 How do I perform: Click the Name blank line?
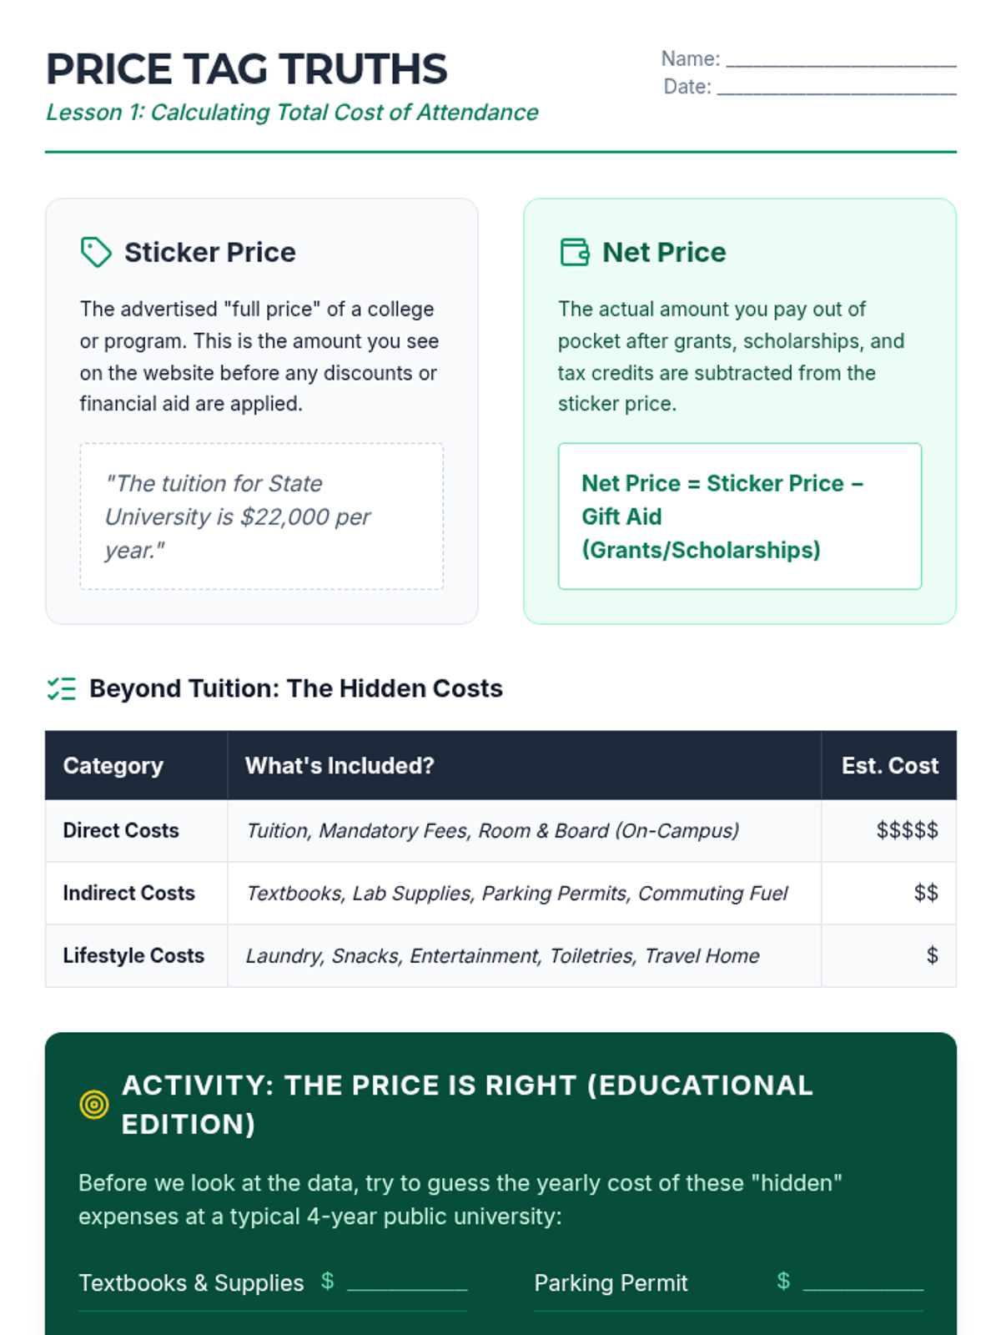click(x=841, y=60)
